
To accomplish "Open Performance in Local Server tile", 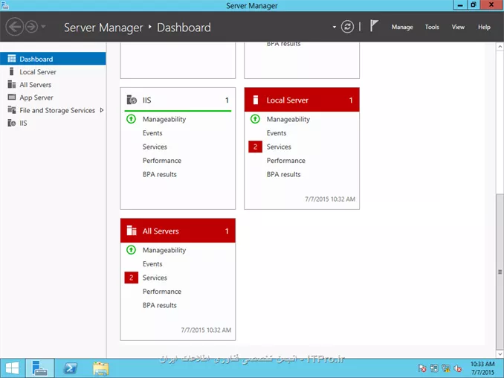I will click(286, 161).
